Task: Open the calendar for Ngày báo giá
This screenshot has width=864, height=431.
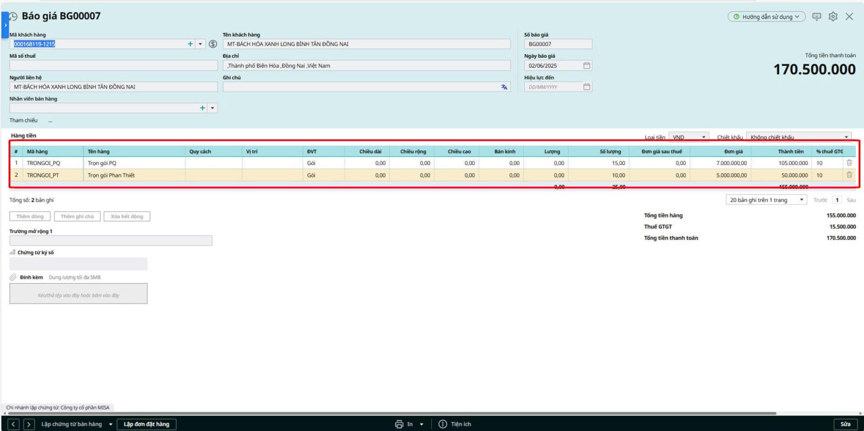Action: pyautogui.click(x=586, y=66)
